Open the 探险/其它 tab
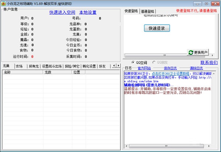 click(72, 66)
